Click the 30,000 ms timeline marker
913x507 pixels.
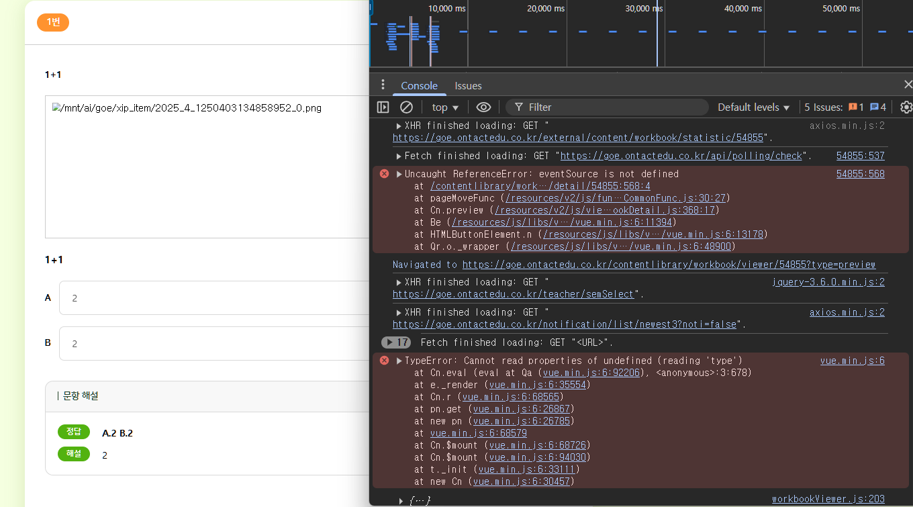(644, 9)
